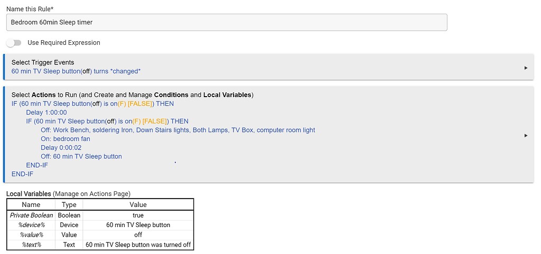Image resolution: width=541 pixels, height=254 pixels.
Task: Click the Private Boolean variable name
Action: (31, 215)
